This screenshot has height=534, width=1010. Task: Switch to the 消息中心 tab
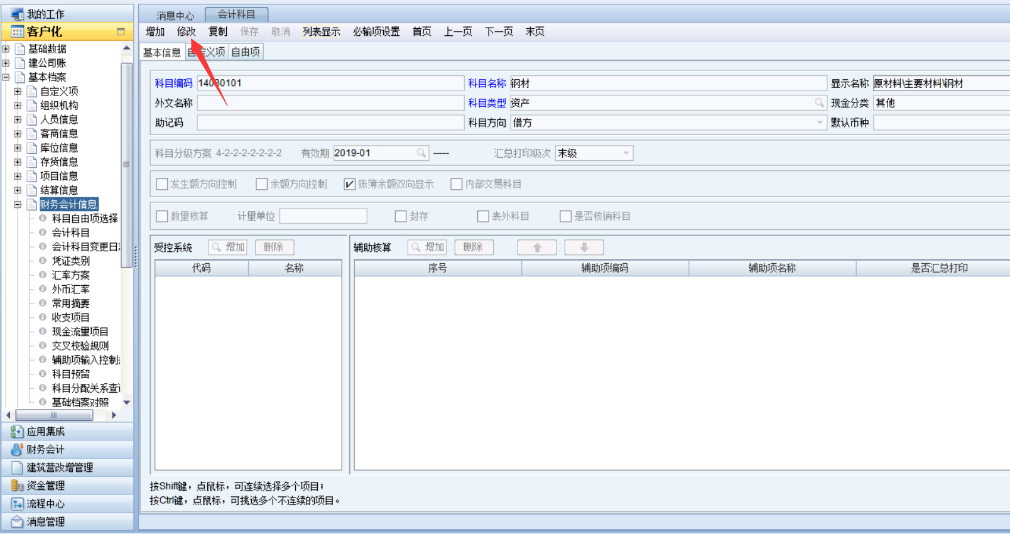click(x=175, y=15)
